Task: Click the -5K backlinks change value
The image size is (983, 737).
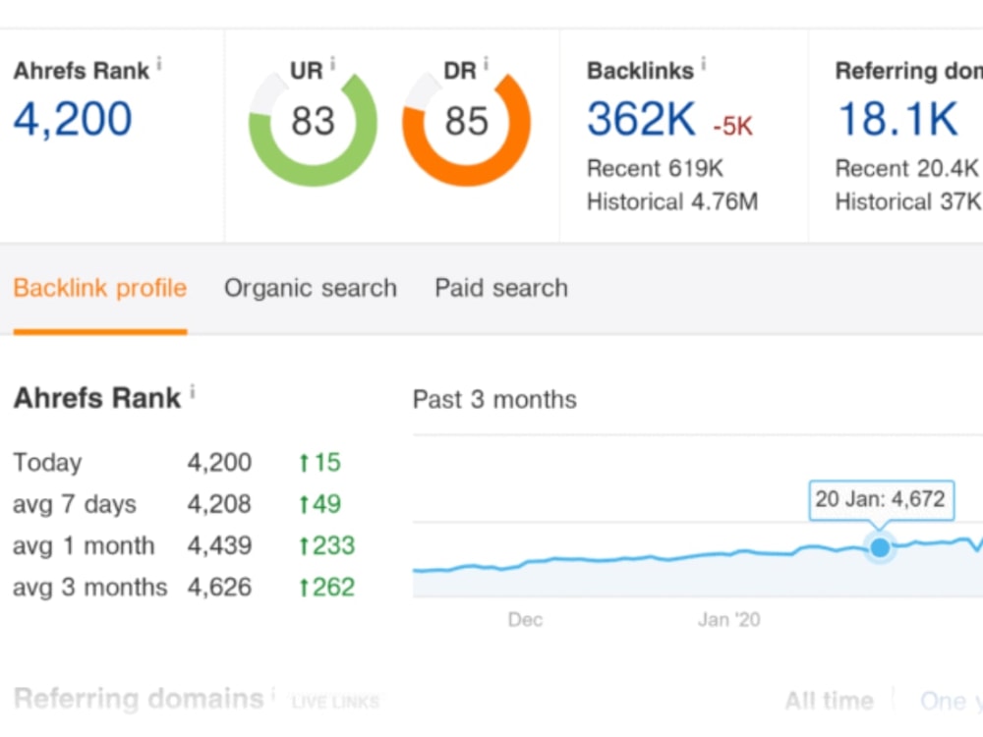Action: [x=732, y=126]
